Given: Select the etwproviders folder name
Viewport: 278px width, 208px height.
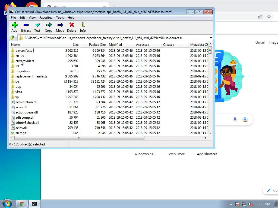Looking at the screenshot, I should [x=25, y=61].
